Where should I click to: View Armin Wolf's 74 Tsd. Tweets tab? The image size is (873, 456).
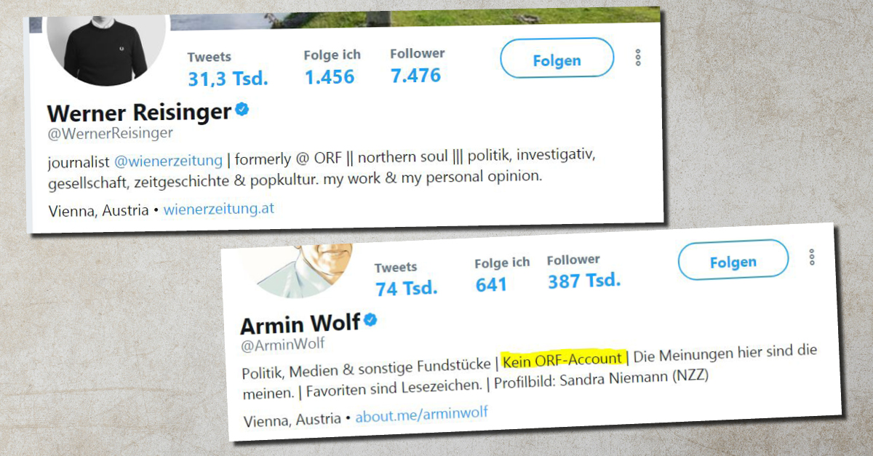(406, 279)
